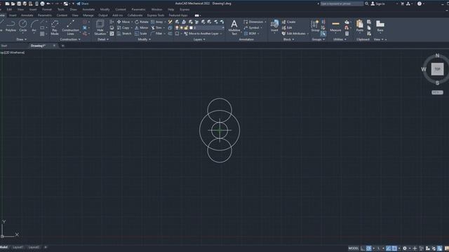449x252 pixels.
Task: Click the Measure tool
Action: pyautogui.click(x=335, y=26)
